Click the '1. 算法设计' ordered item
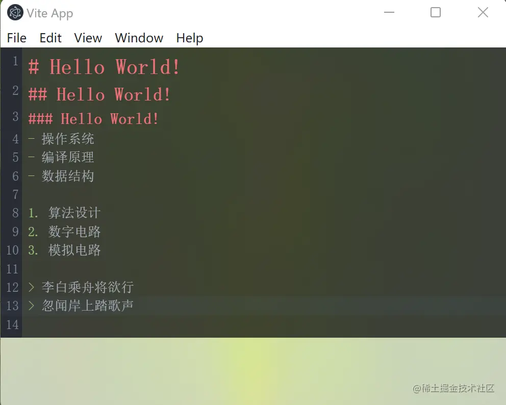 pyautogui.click(x=65, y=213)
